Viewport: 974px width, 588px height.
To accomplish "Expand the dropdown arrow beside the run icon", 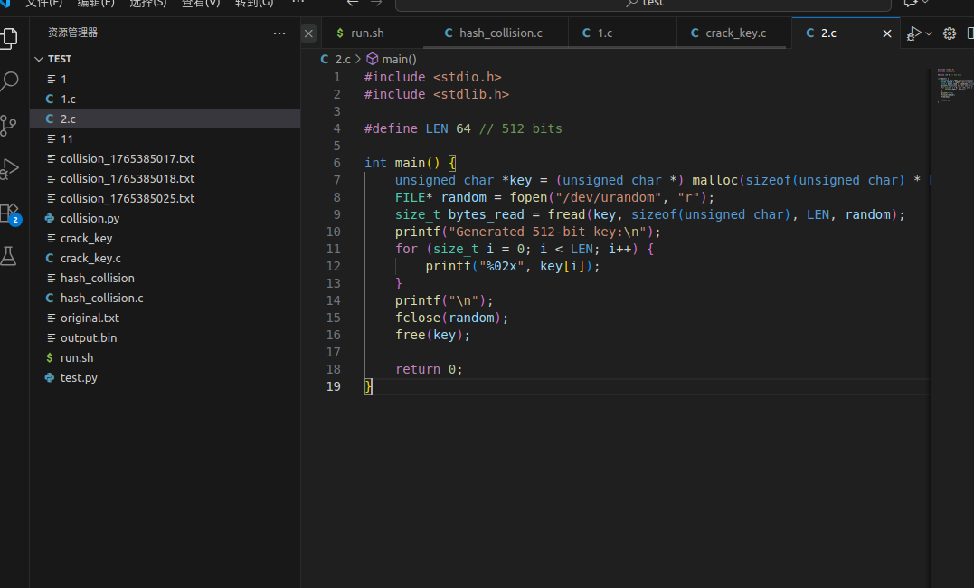I will pyautogui.click(x=929, y=33).
